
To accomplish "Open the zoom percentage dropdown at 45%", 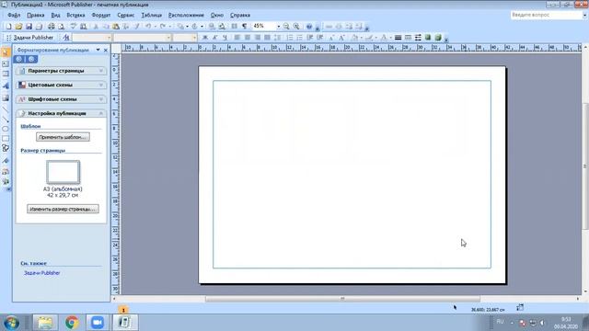I will (278, 27).
